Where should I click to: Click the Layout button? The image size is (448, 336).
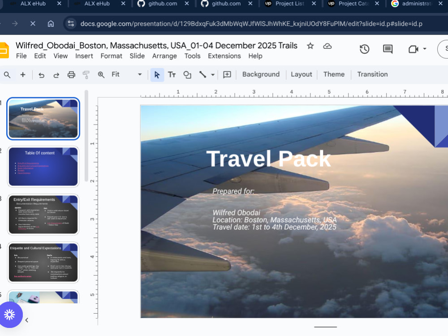pyautogui.click(x=302, y=74)
